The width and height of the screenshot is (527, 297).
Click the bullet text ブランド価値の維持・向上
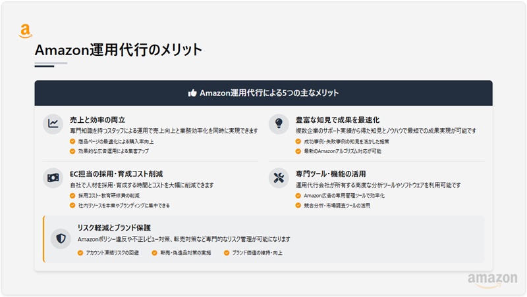257,253
